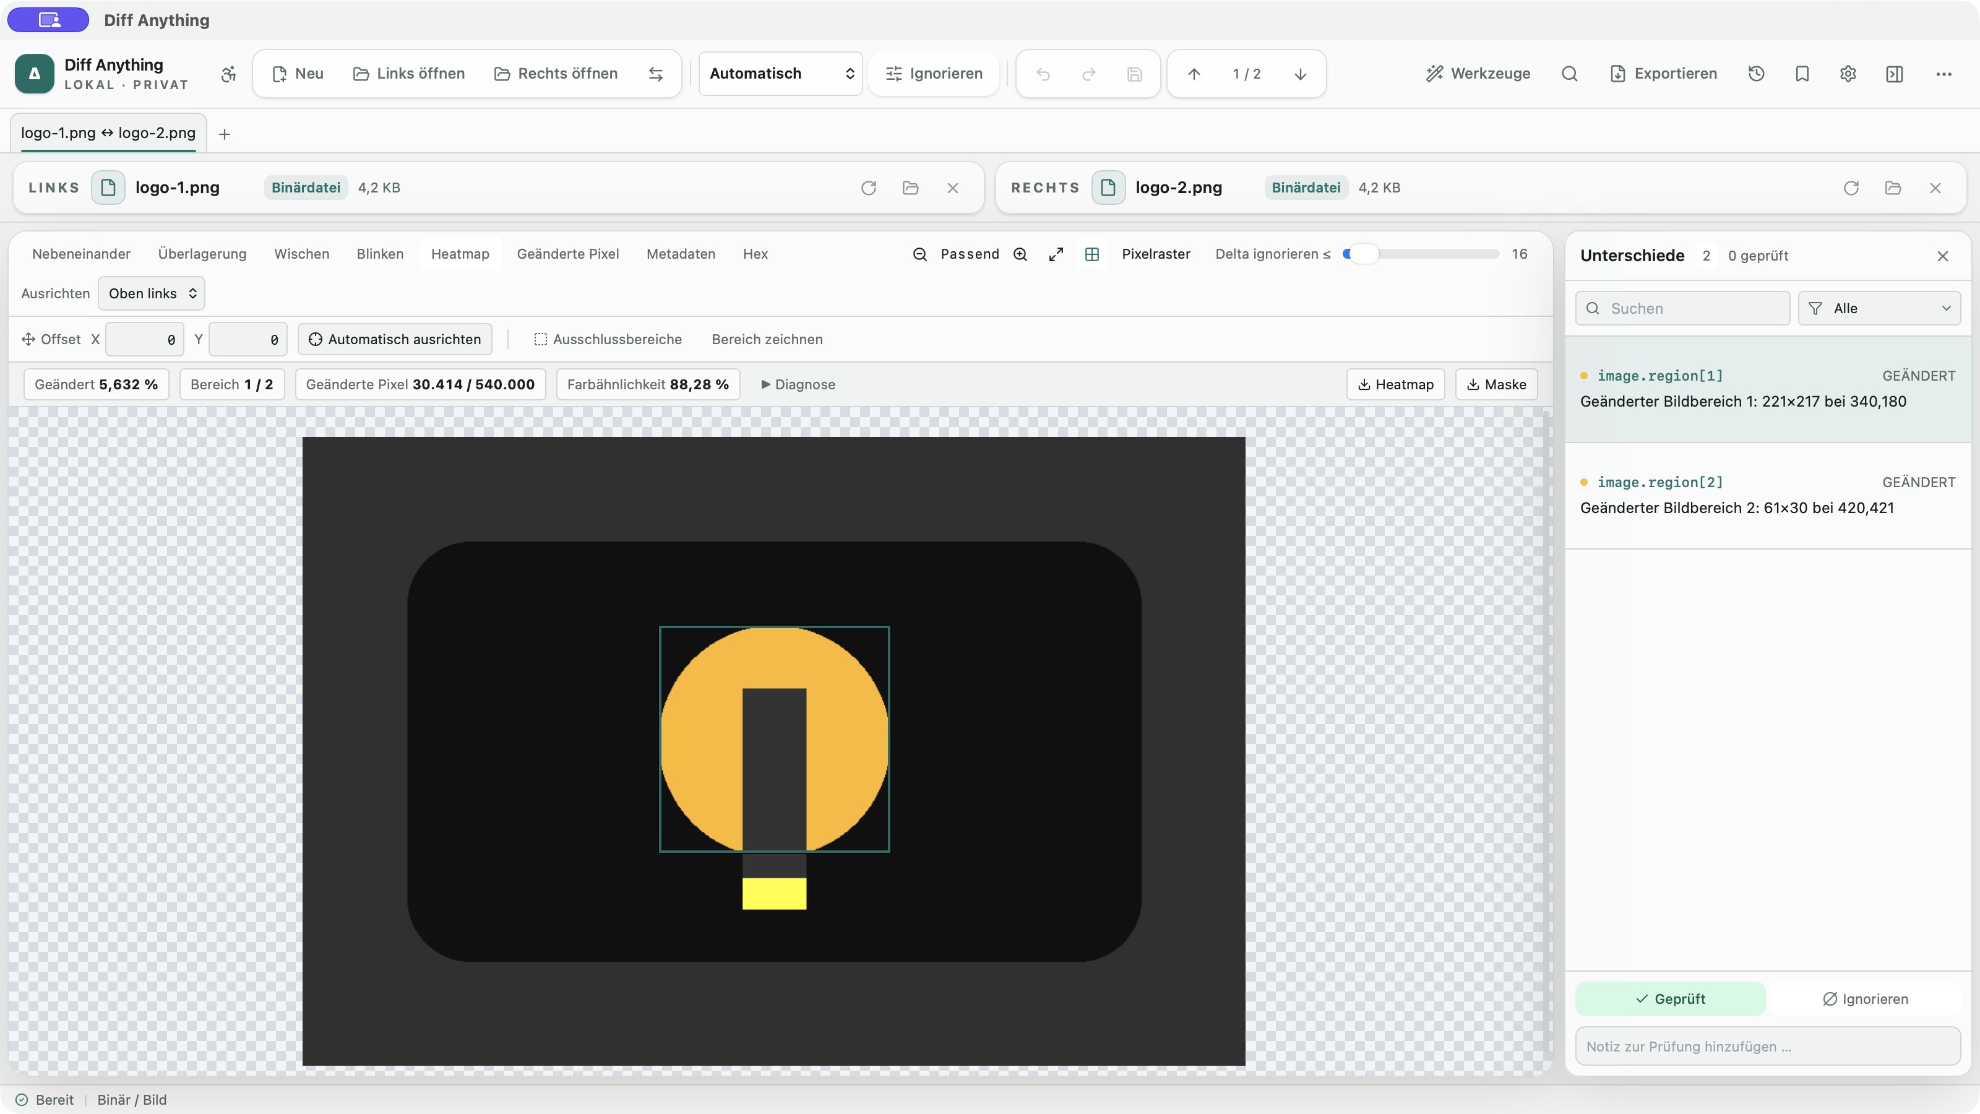Screen dimensions: 1980x1114
Task: Click the undo arrow icon
Action: tap(1043, 74)
